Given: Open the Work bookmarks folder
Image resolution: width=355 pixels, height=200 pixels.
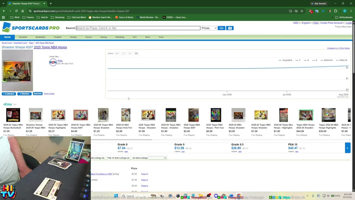Looking at the screenshot, I should pyautogui.click(x=15, y=17).
